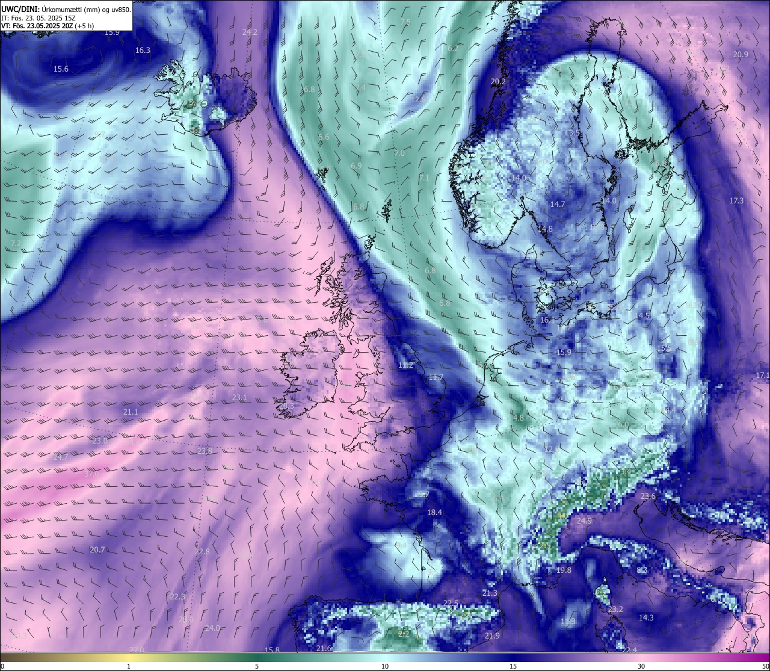Click the 4.8 value label
770x671 pixels.
coord(519,418)
